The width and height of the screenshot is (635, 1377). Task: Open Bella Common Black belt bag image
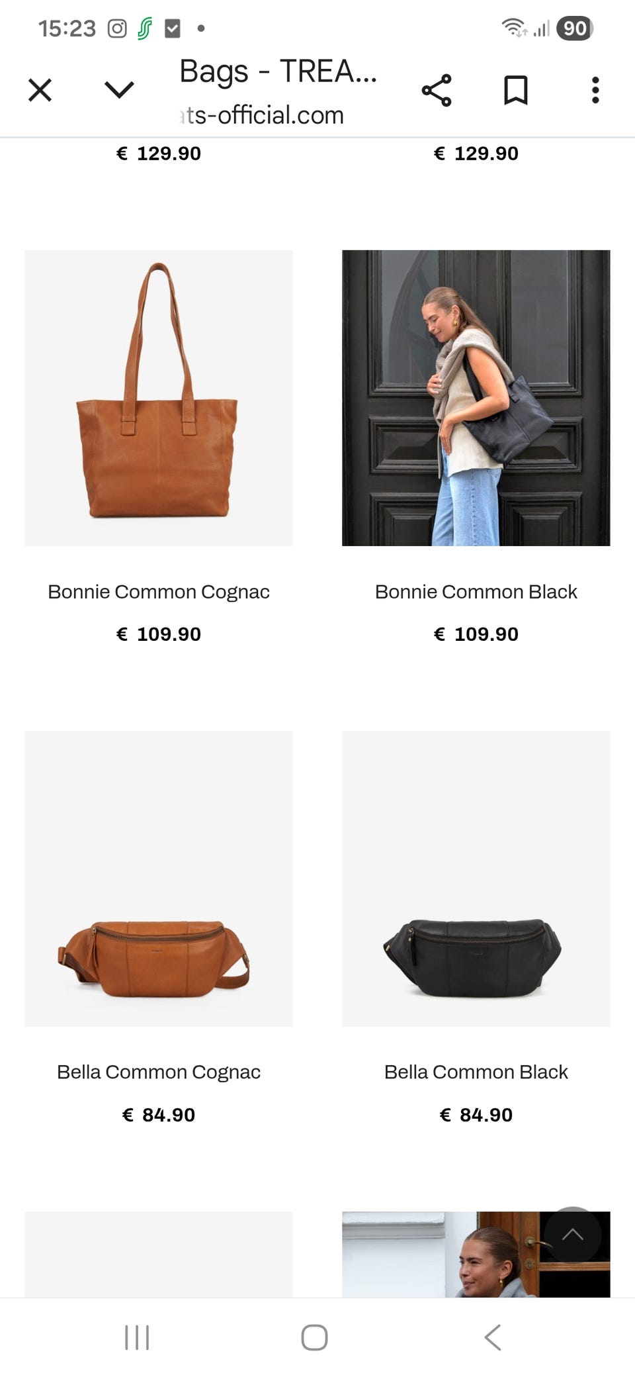pyautogui.click(x=476, y=878)
